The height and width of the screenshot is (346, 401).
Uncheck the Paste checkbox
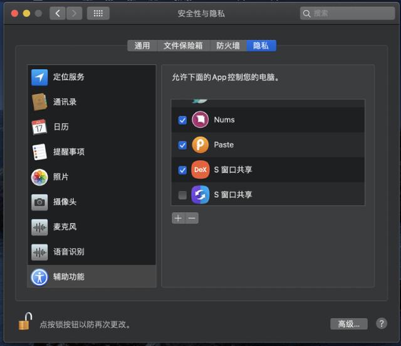coord(182,145)
